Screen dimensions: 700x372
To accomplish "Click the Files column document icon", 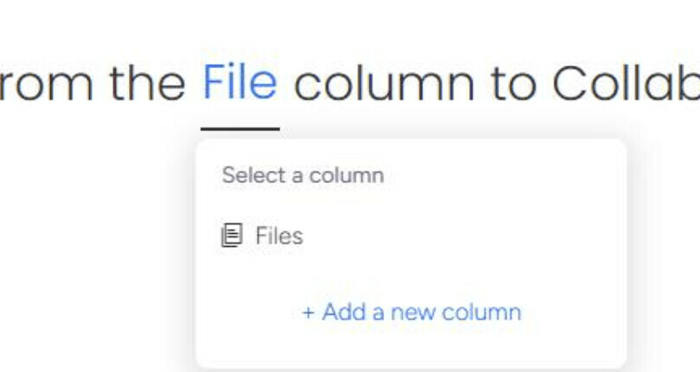I will 232,235.
